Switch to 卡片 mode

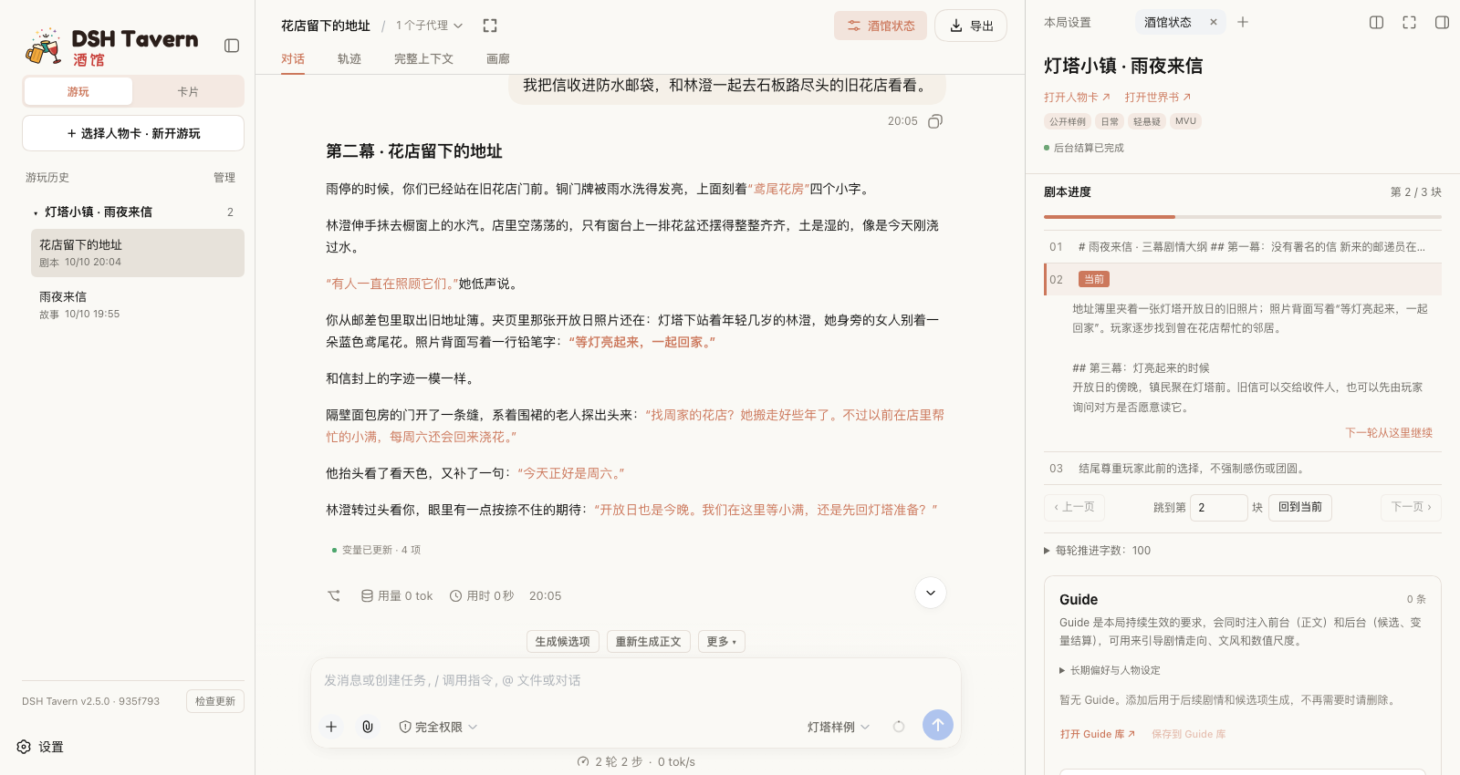pos(188,91)
